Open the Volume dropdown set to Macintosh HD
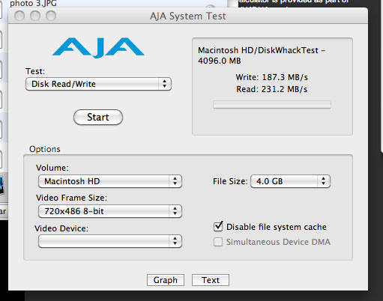 [110, 181]
